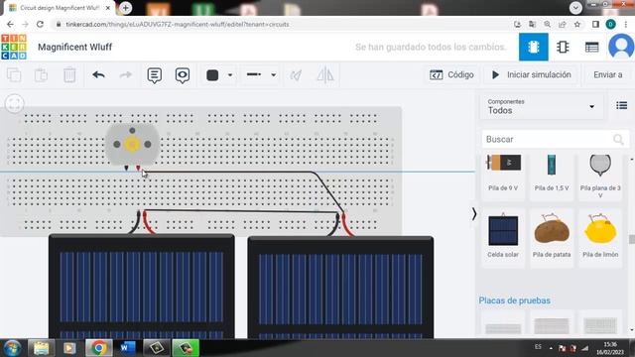The width and height of the screenshot is (635, 357).
Task: Click the Mirror tool icon
Action: pyautogui.click(x=324, y=75)
